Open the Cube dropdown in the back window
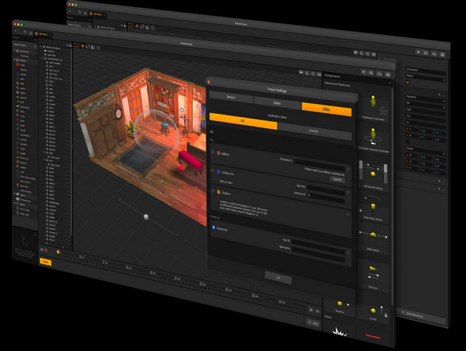Screen dimensions: 466x351 (425, 150)
